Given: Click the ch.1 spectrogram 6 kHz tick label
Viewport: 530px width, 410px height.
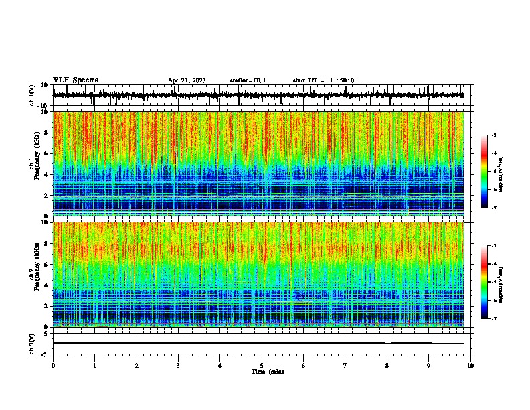Looking at the screenshot, I should (46, 153).
